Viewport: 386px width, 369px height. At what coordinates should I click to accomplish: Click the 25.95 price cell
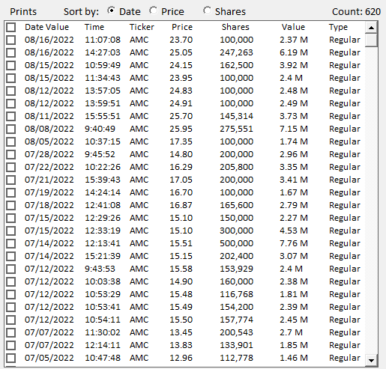181,129
